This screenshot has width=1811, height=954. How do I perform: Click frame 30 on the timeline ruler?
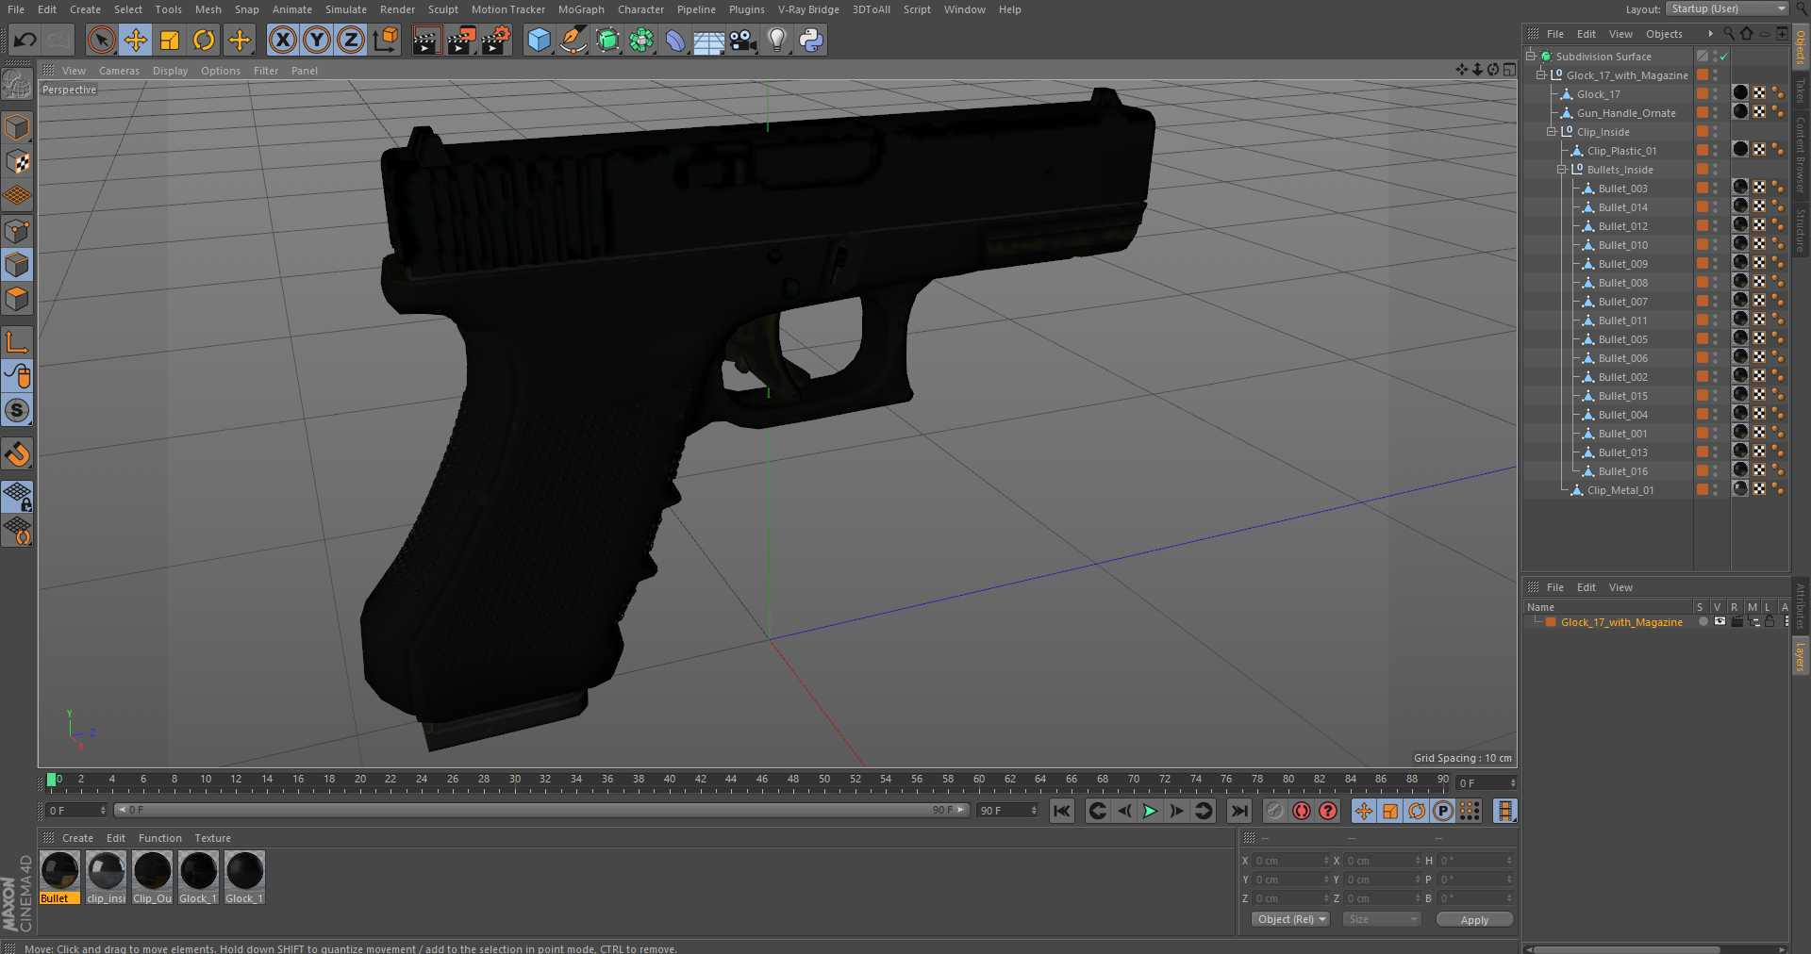(514, 780)
